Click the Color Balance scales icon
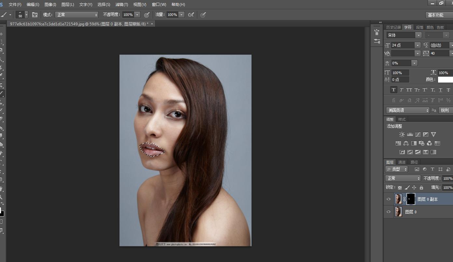The width and height of the screenshot is (453, 262). [x=406, y=143]
